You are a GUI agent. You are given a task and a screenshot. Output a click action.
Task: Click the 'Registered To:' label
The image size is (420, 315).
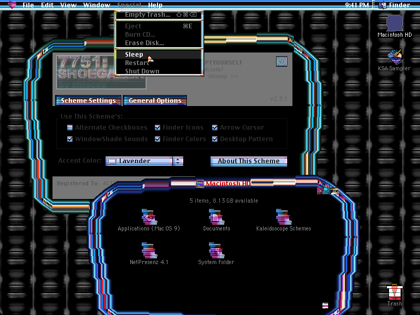pos(78,183)
